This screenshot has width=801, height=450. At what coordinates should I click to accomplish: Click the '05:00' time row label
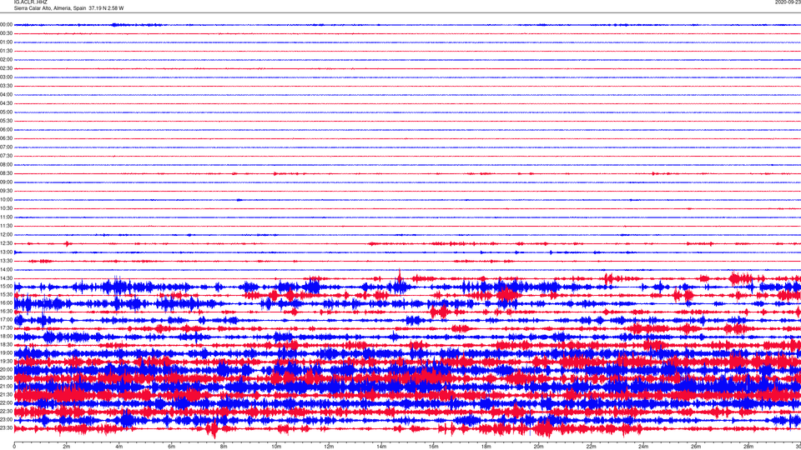pos(6,112)
